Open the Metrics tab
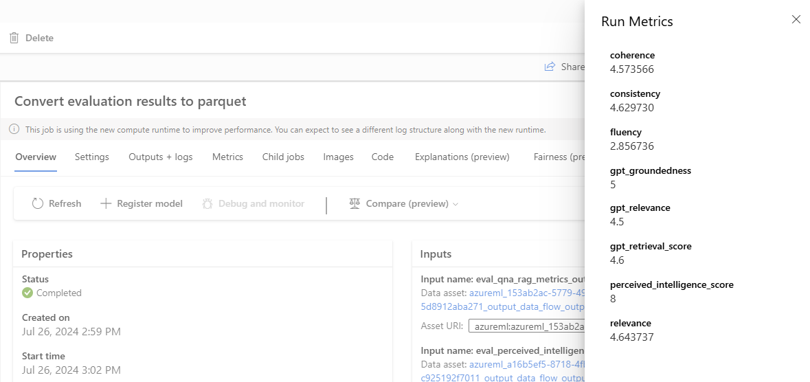This screenshot has height=382, width=810. coord(227,157)
